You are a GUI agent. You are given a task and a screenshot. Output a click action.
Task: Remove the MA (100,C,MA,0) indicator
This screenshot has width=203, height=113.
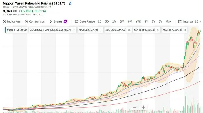tap(158, 30)
